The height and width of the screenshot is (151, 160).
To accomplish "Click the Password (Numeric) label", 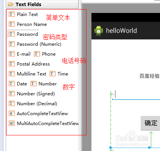I will click(x=39, y=44).
